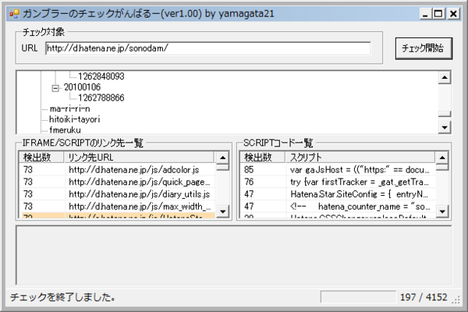Click the large empty detail text area

(234, 255)
